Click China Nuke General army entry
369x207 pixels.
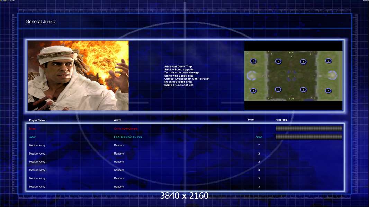click(126, 129)
